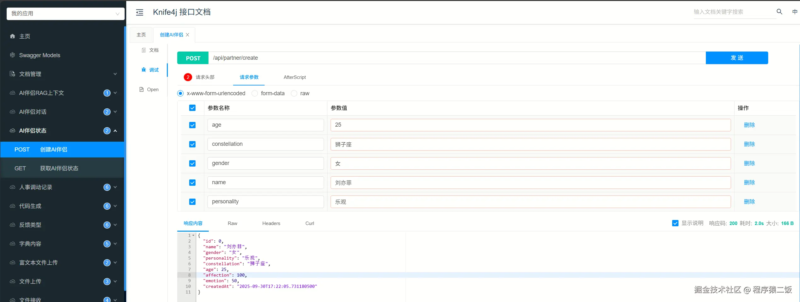Switch language with the 中 icon
800x302 pixels.
(x=795, y=12)
